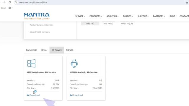Screen dimensions: 189x106
Task: Switch to the Driver tab
Action: point(44,50)
